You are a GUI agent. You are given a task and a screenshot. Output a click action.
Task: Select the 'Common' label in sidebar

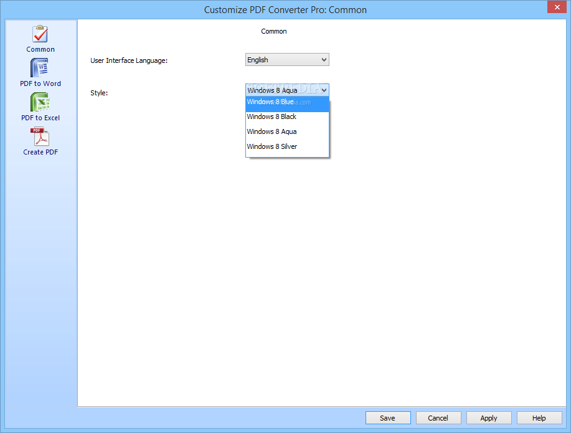click(x=40, y=49)
